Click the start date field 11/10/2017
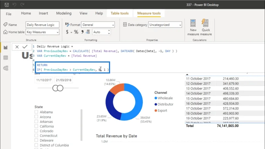The width and height of the screenshot is (265, 149). pyautogui.click(x=44, y=80)
